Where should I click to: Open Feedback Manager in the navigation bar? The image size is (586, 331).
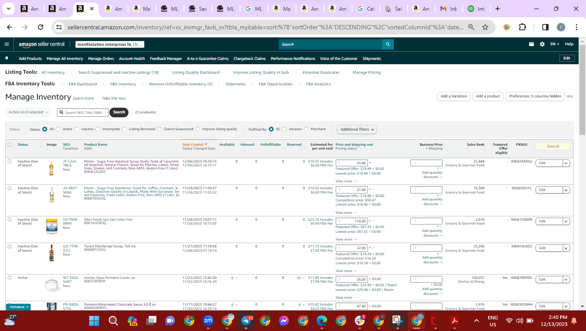click(x=166, y=59)
